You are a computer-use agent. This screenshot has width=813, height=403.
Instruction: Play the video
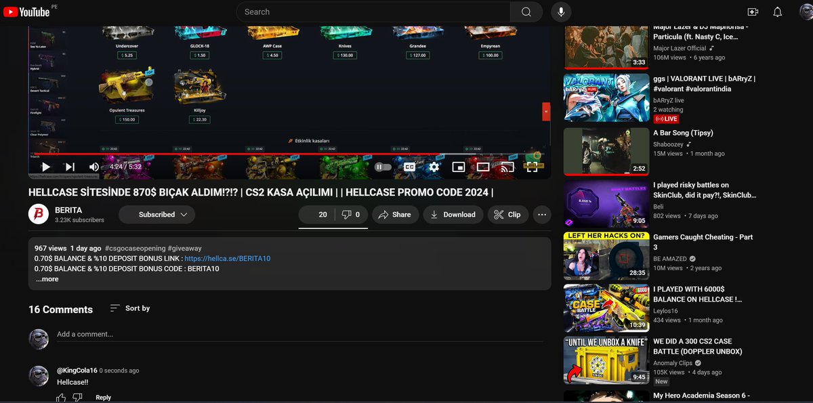(46, 167)
